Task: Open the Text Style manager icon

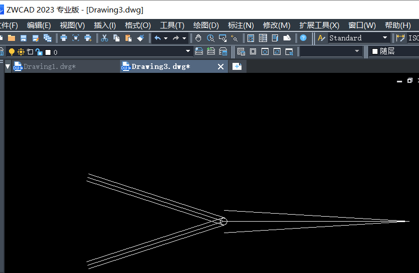Action: click(321, 38)
